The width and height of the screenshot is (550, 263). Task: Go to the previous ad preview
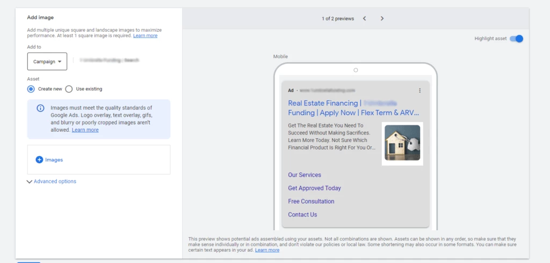[x=364, y=19]
